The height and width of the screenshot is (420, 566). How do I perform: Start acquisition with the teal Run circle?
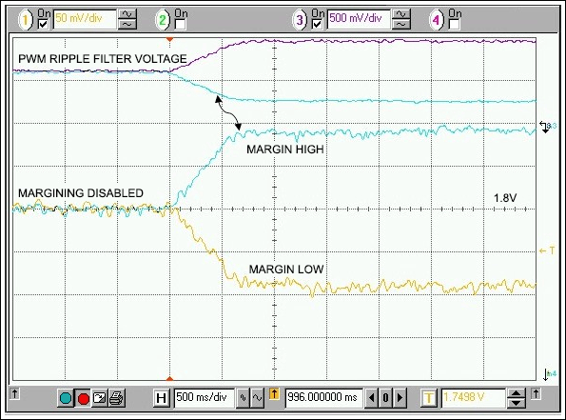pos(66,398)
